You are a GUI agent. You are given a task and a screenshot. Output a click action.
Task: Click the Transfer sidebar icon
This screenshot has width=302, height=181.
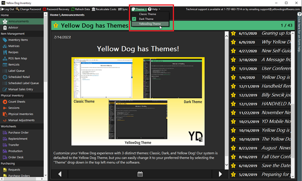pos(5,145)
